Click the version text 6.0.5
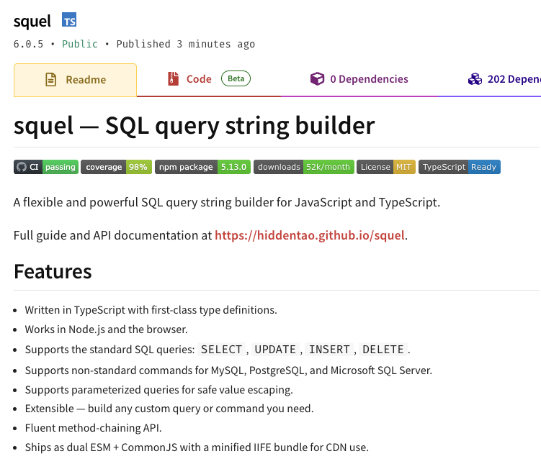Screen dimensions: 541x464 [28, 44]
